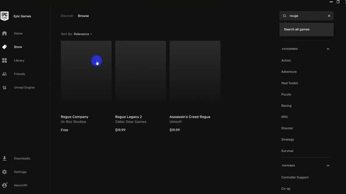Click Assassin's Creed Rogue price $19.99

(175, 130)
